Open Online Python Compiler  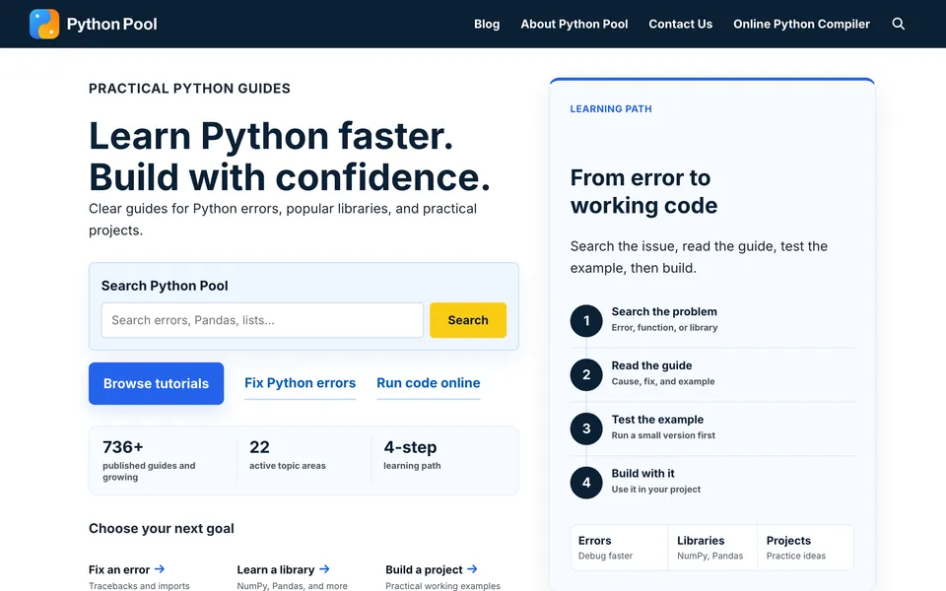802,24
